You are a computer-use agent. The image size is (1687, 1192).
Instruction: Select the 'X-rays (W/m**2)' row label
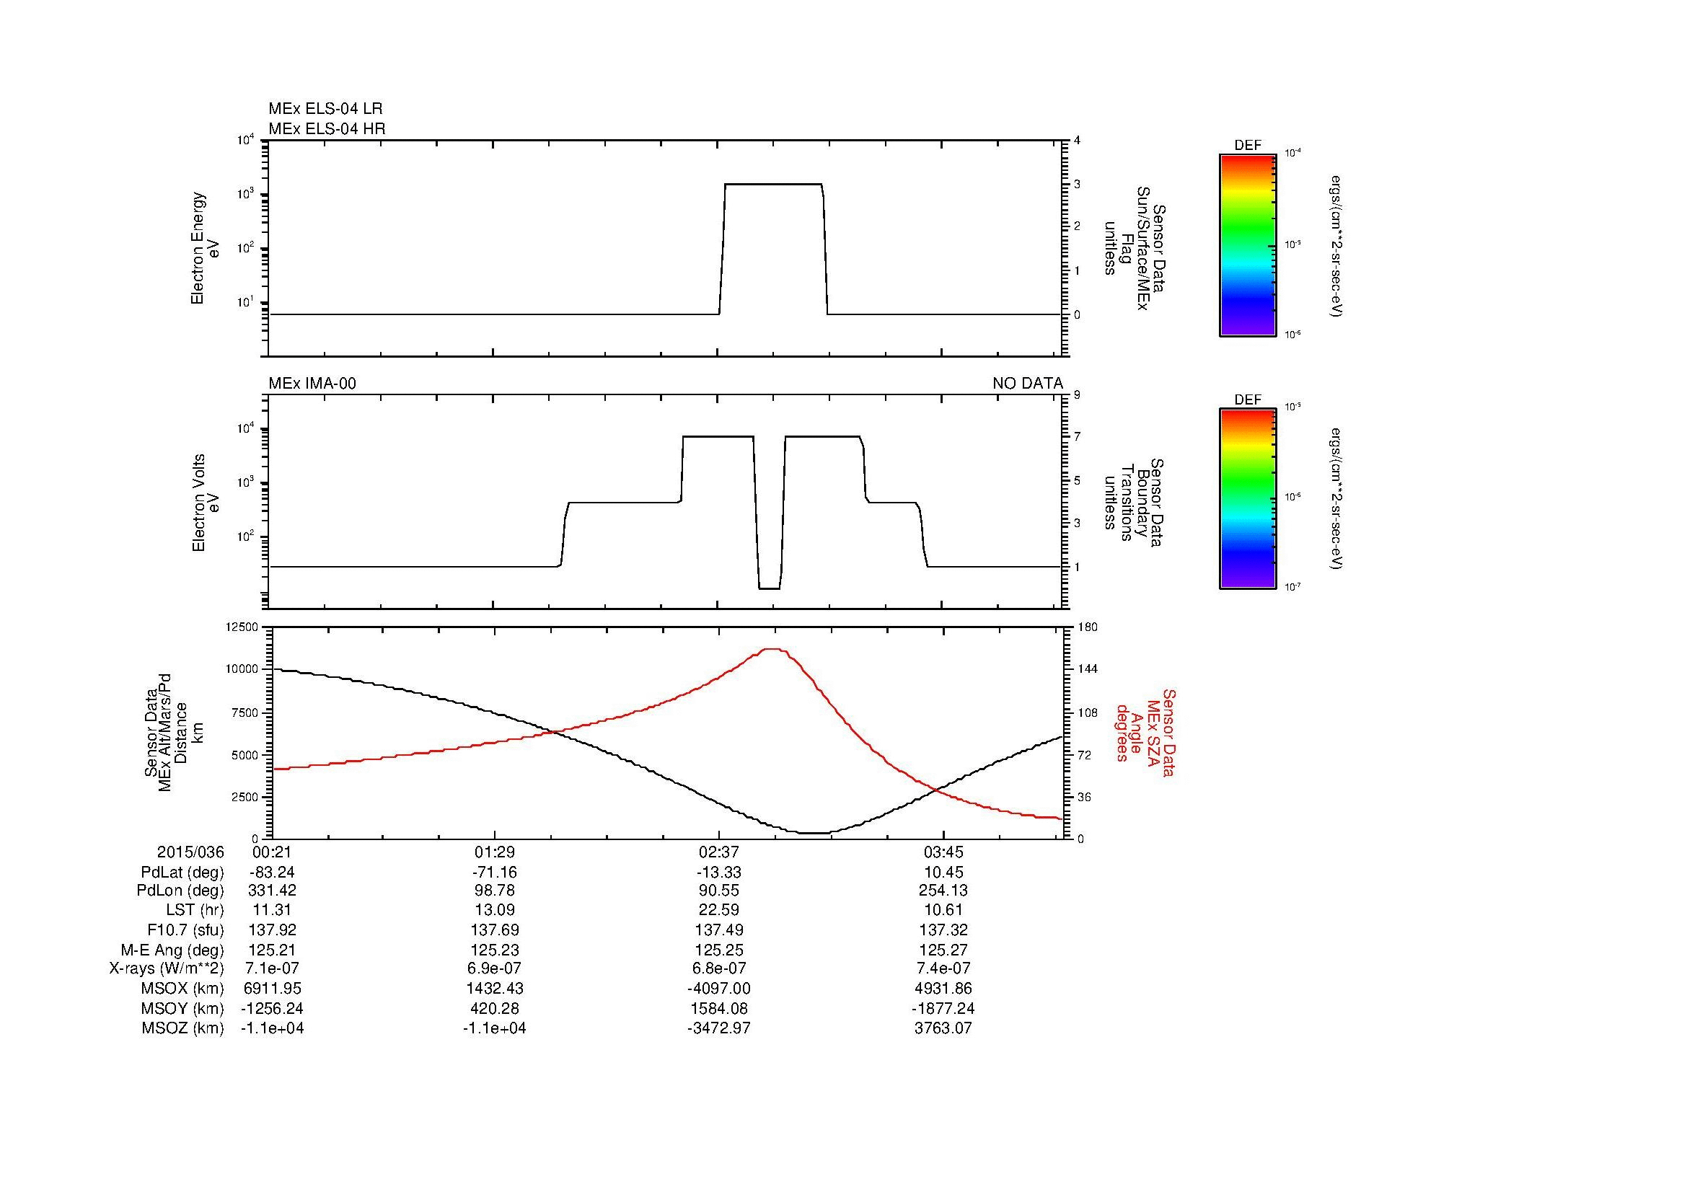tap(166, 968)
